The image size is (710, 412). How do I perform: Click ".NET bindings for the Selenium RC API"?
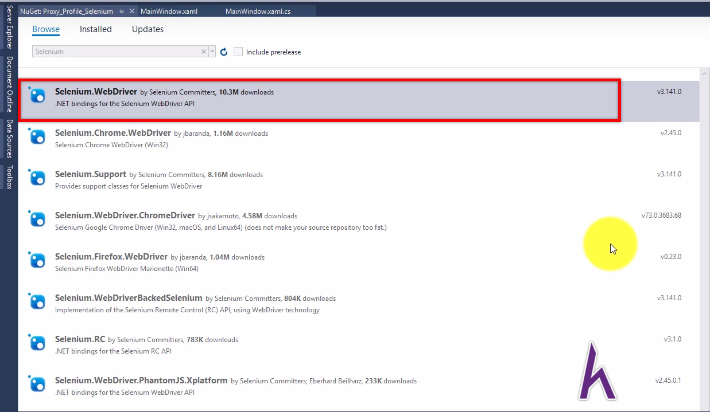coord(113,351)
